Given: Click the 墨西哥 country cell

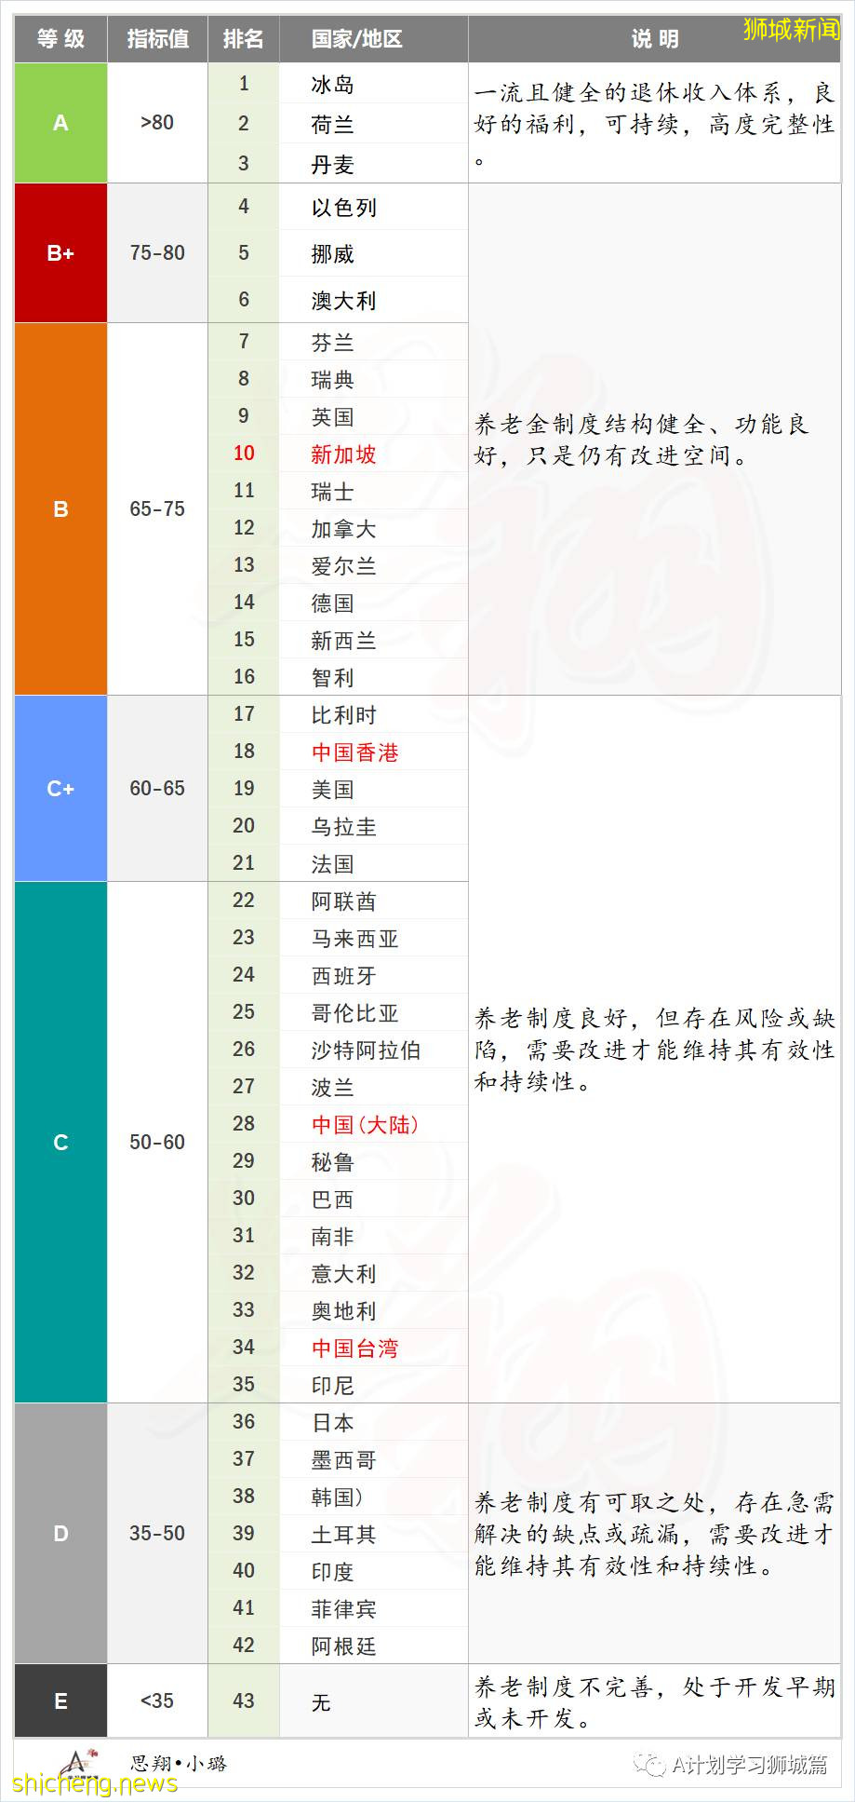Looking at the screenshot, I should (x=373, y=1459).
